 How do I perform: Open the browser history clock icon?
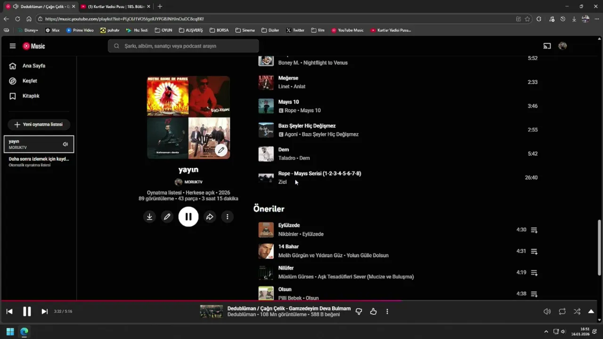pyautogui.click(x=562, y=19)
